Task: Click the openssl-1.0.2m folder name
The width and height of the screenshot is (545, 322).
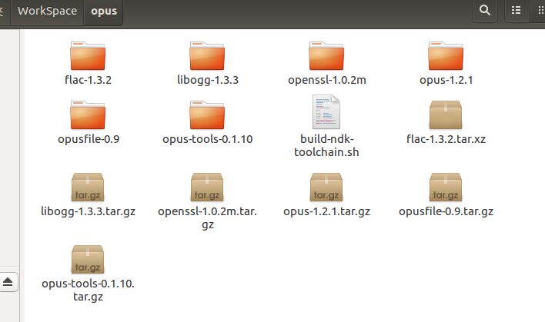Action: [327, 80]
